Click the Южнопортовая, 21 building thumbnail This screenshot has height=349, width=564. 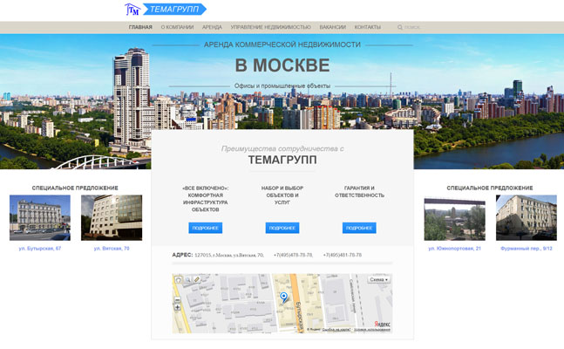455,219
